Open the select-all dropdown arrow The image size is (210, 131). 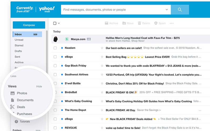click(x=59, y=23)
